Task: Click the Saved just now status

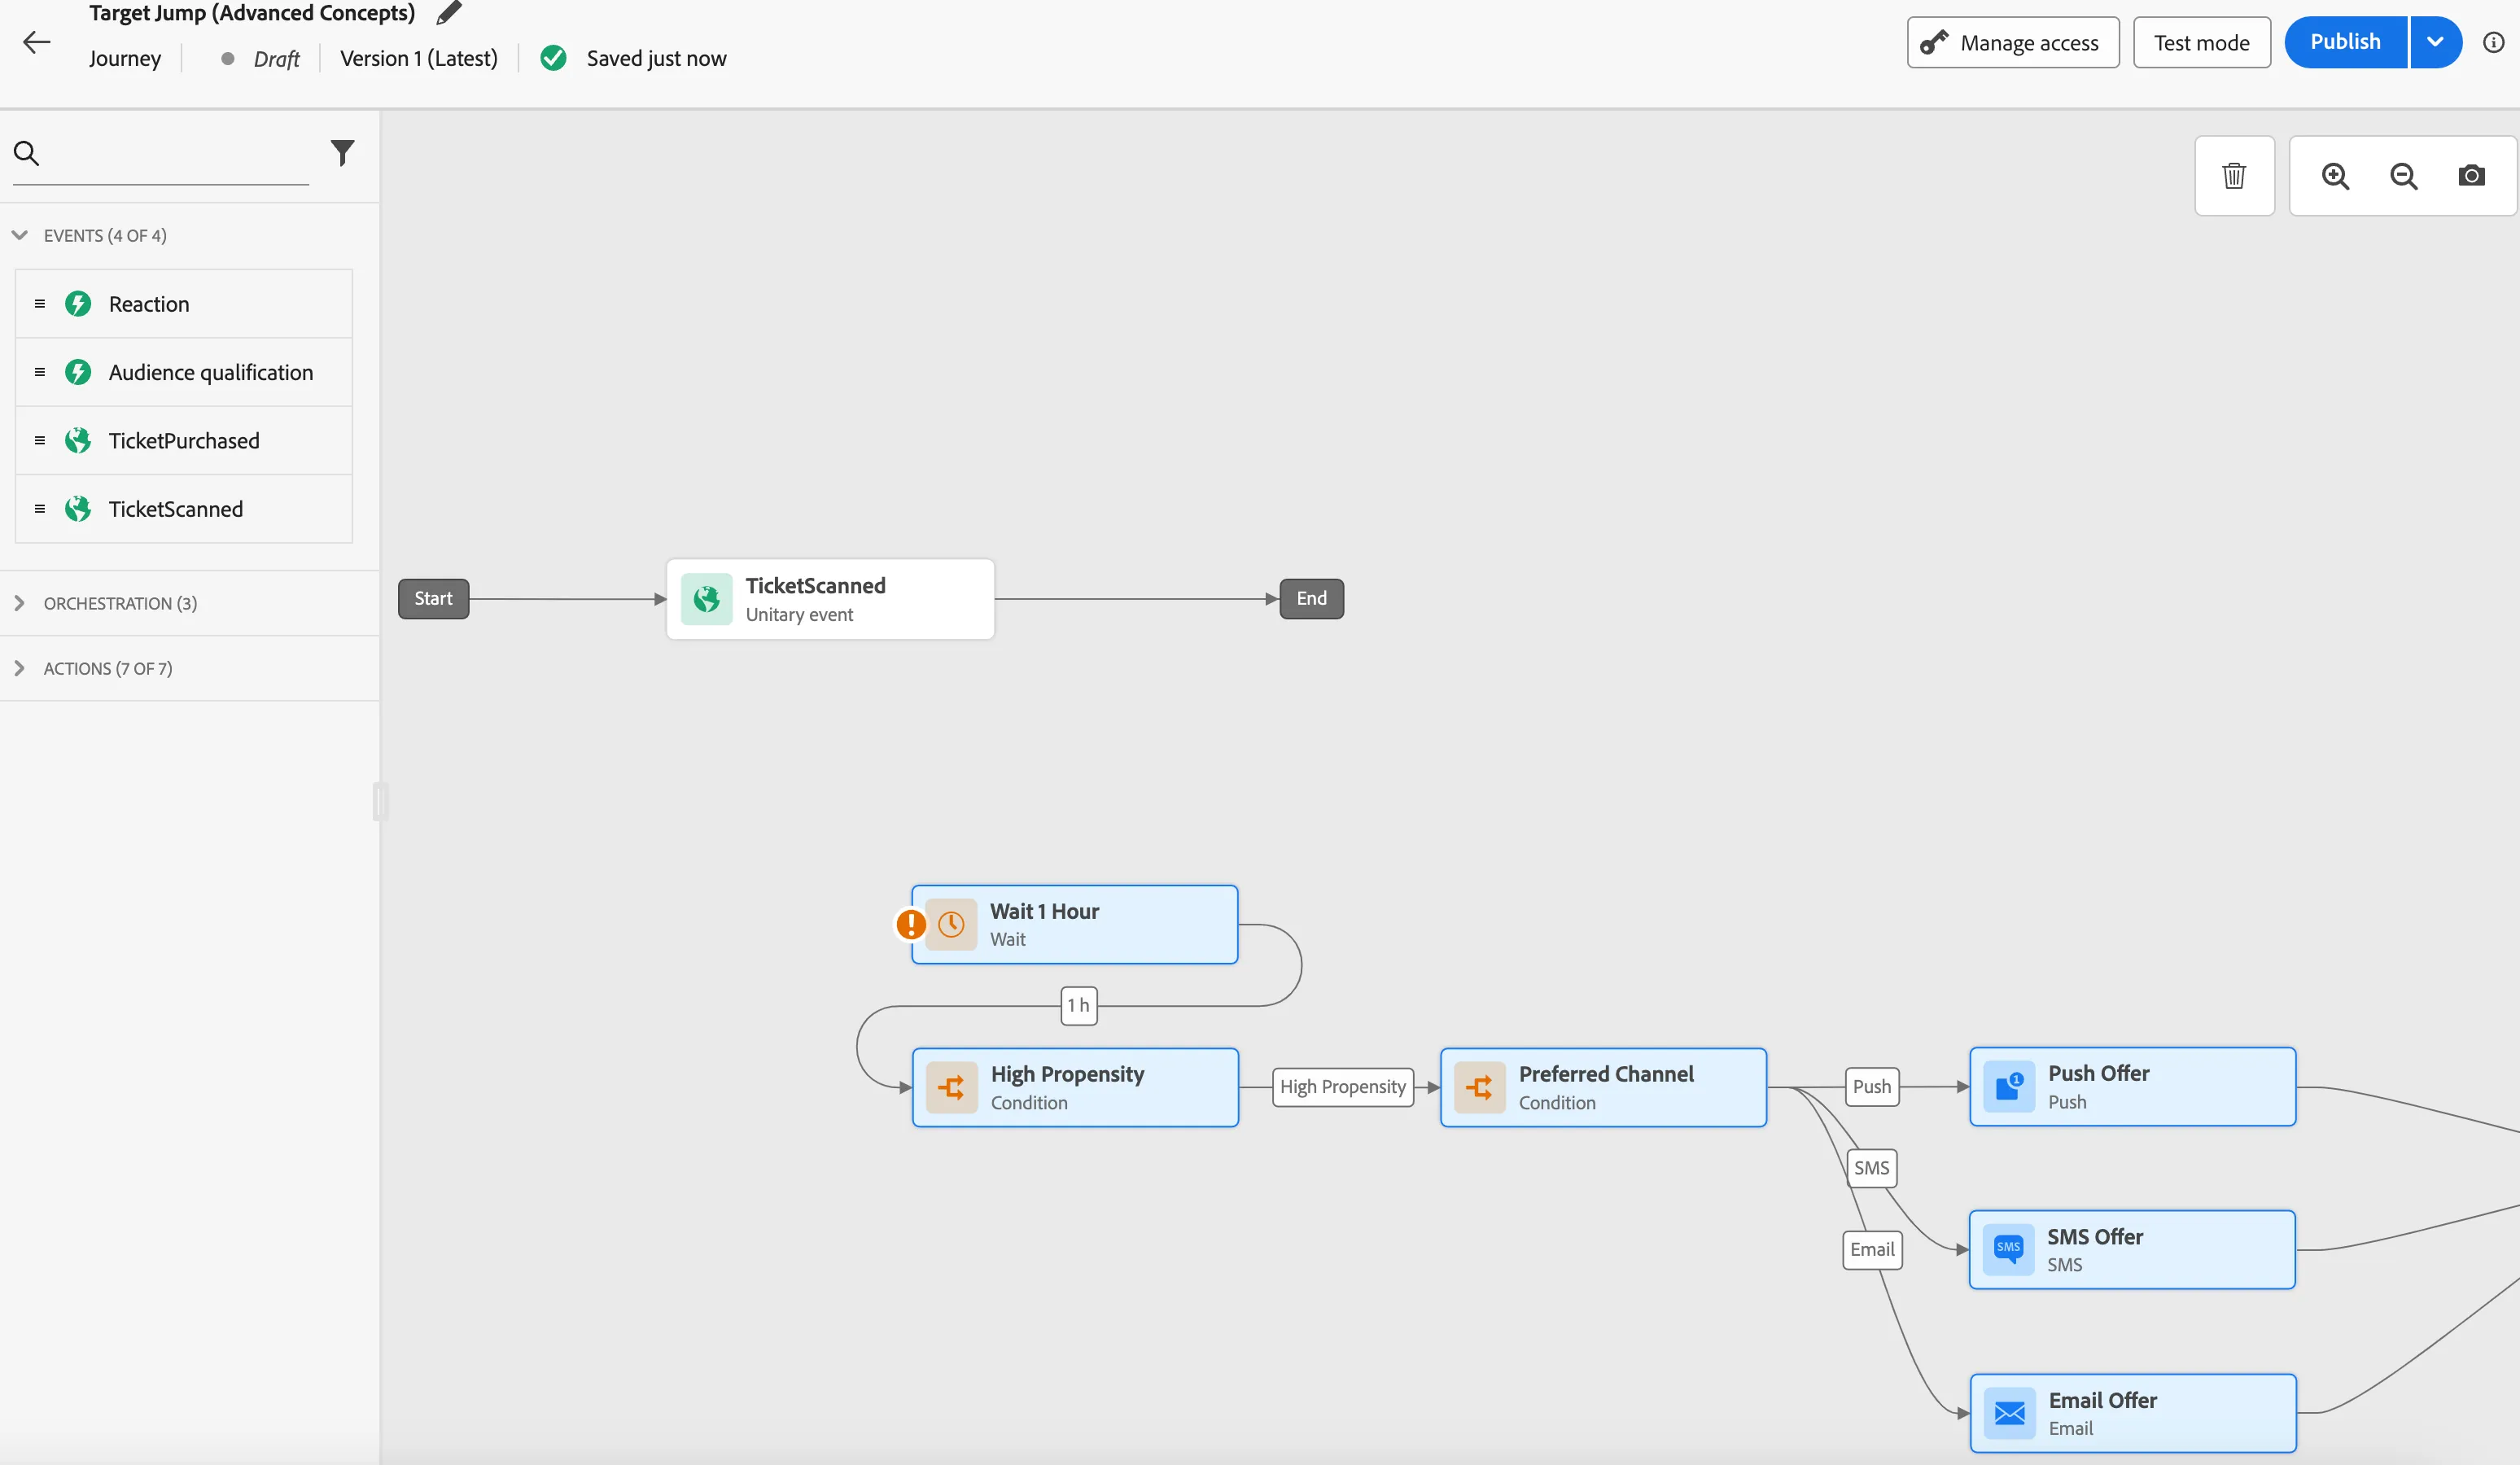Action: 656,58
